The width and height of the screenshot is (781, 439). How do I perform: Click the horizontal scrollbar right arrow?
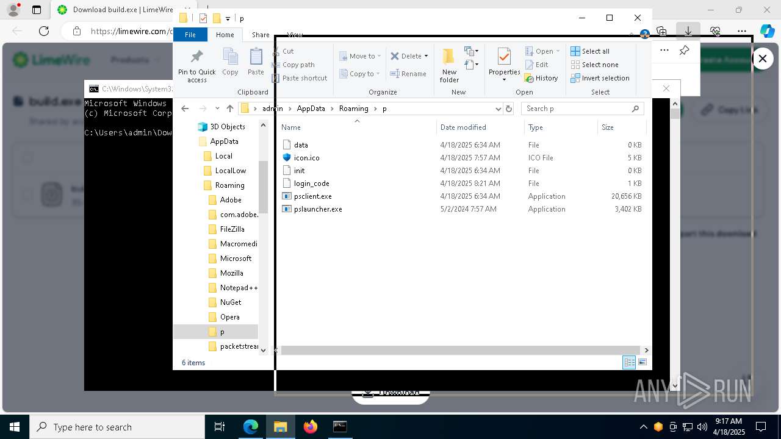click(x=646, y=351)
